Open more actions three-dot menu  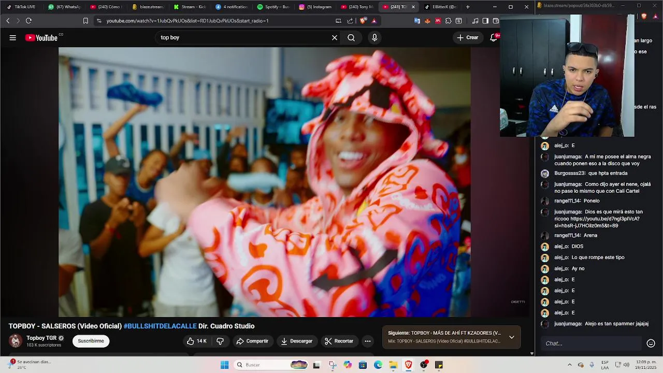pos(368,341)
